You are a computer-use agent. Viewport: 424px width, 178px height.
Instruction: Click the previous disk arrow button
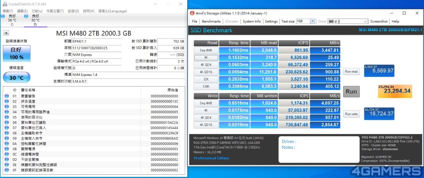pos(6,33)
